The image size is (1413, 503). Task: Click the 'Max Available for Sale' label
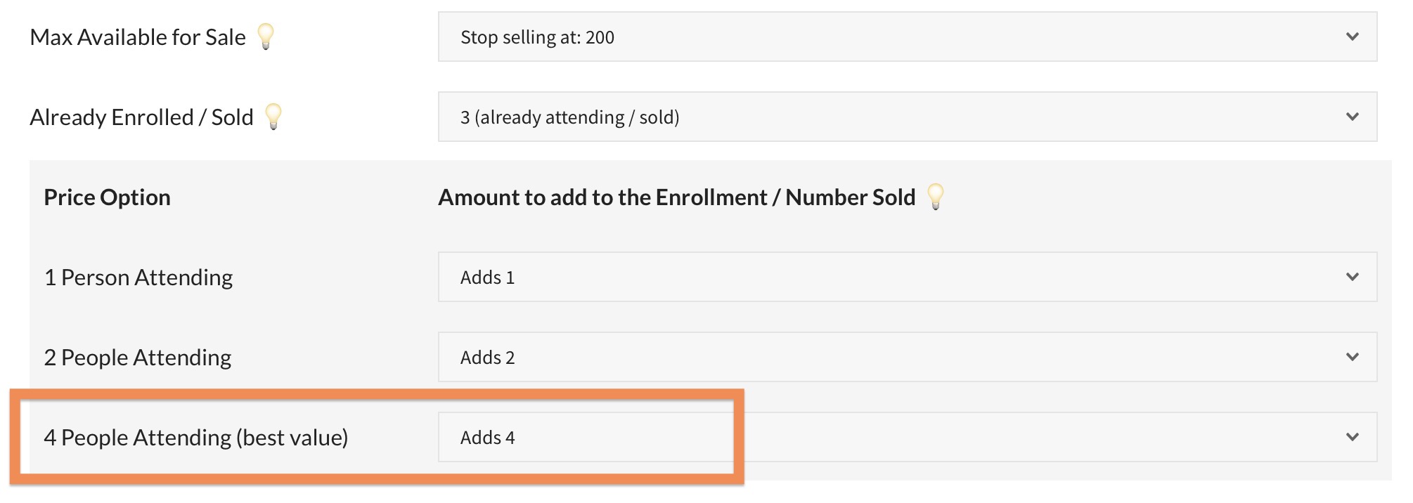[138, 37]
